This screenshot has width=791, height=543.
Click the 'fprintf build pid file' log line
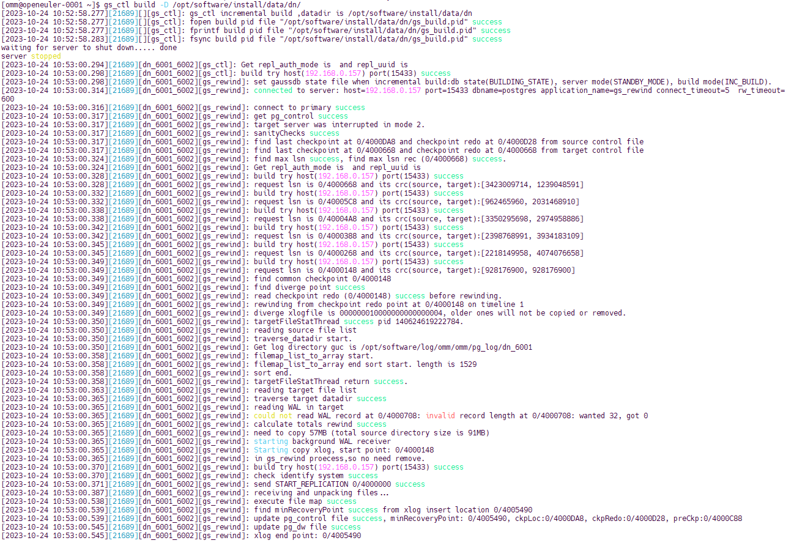click(x=256, y=30)
